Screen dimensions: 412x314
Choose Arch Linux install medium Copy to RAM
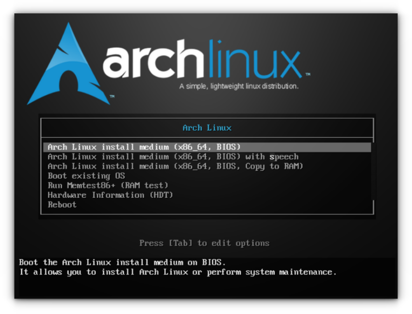point(175,166)
